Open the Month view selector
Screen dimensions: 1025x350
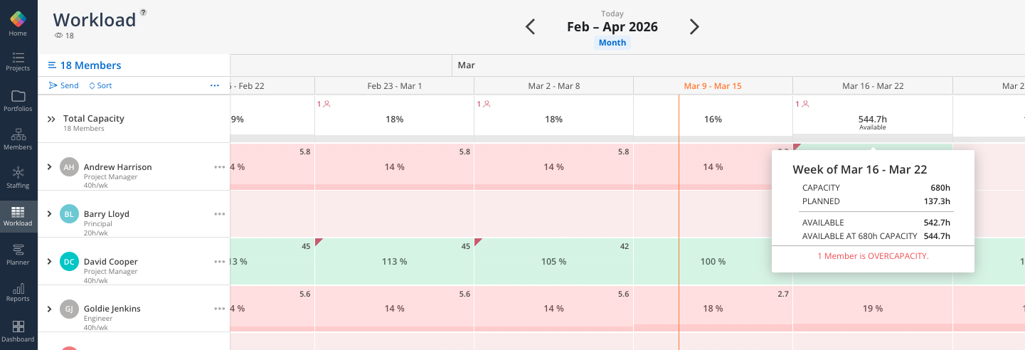click(612, 43)
